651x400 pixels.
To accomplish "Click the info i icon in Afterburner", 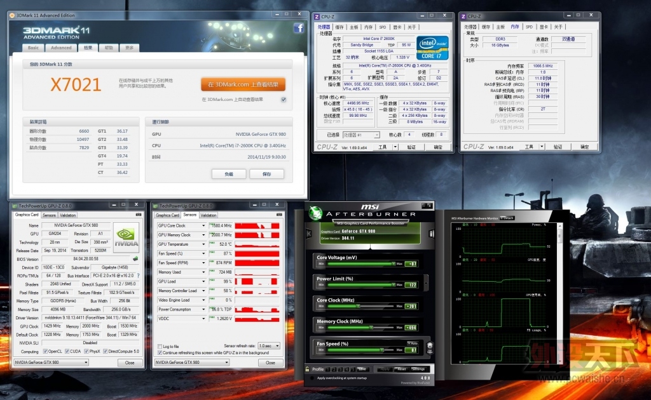I will coord(432,234).
